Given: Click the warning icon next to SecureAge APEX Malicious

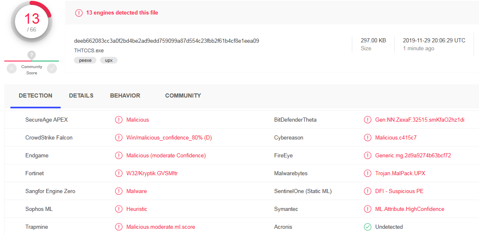Looking at the screenshot, I should pyautogui.click(x=118, y=120).
